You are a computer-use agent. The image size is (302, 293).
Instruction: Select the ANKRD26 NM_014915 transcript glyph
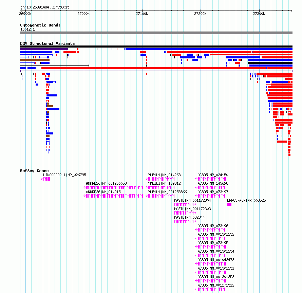(113, 196)
